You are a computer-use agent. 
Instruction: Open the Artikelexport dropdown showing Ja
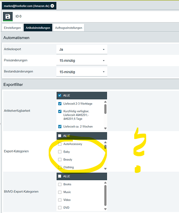click(82, 49)
